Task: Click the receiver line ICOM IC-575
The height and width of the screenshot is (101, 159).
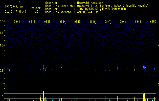Action: (x=101, y=9)
